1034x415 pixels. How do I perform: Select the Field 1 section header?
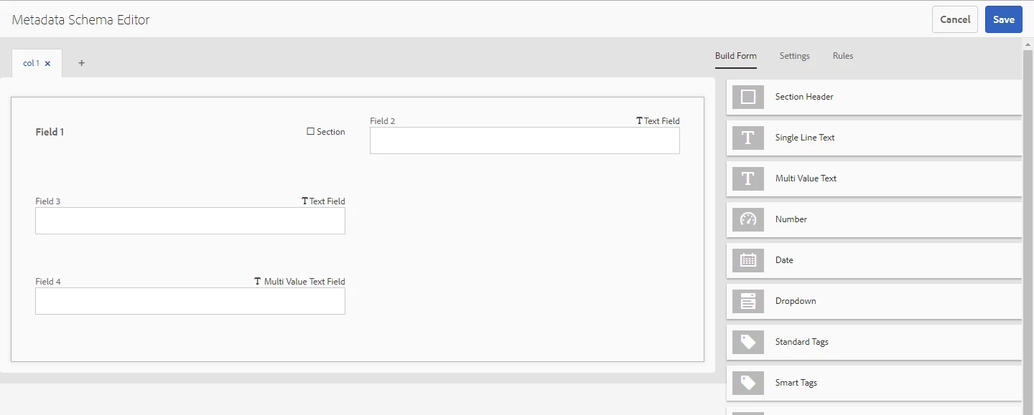tap(50, 132)
